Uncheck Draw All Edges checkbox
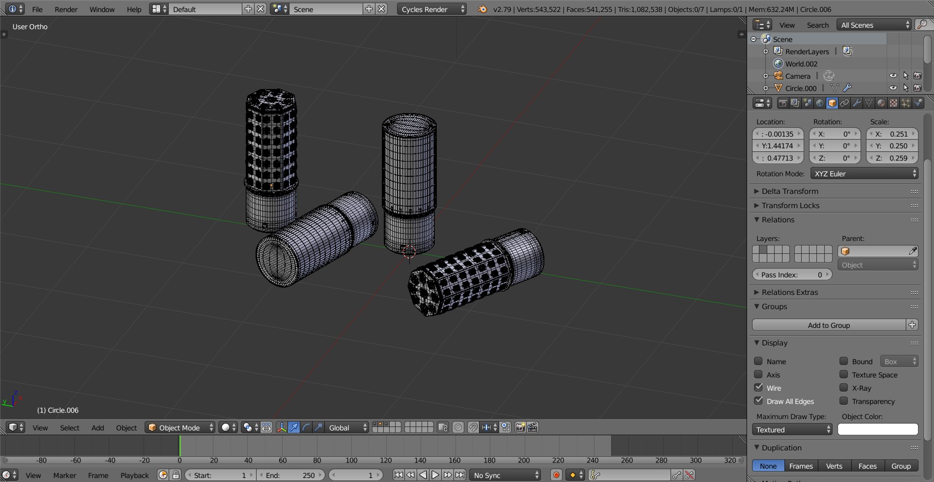Image resolution: width=934 pixels, height=482 pixels. click(758, 401)
